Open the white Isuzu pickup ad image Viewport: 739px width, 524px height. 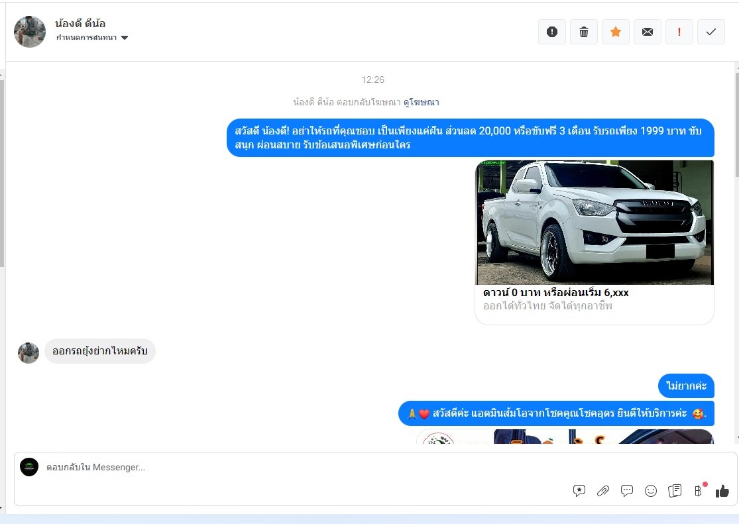click(x=595, y=223)
